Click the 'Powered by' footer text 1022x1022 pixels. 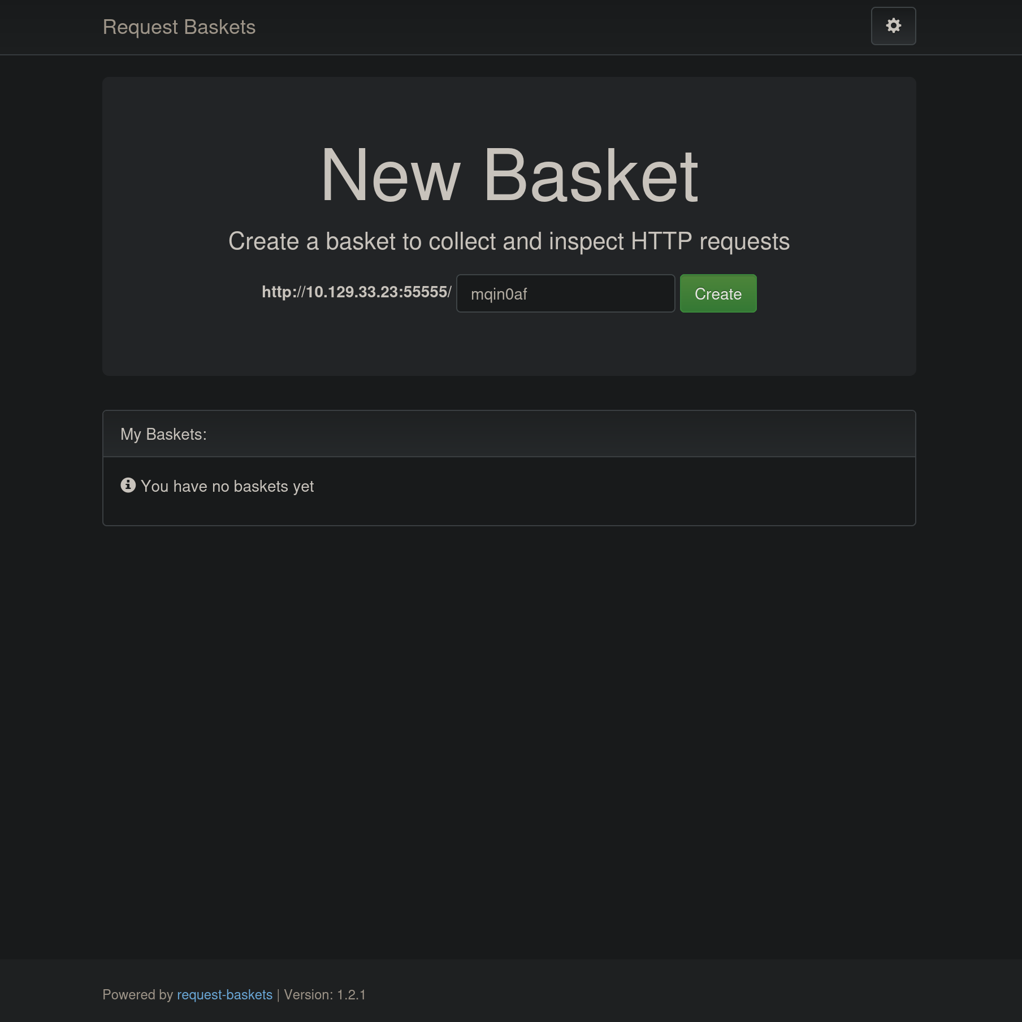[137, 995]
